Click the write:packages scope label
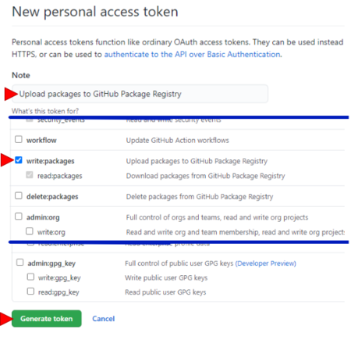The height and width of the screenshot is (340, 351). coord(51,161)
